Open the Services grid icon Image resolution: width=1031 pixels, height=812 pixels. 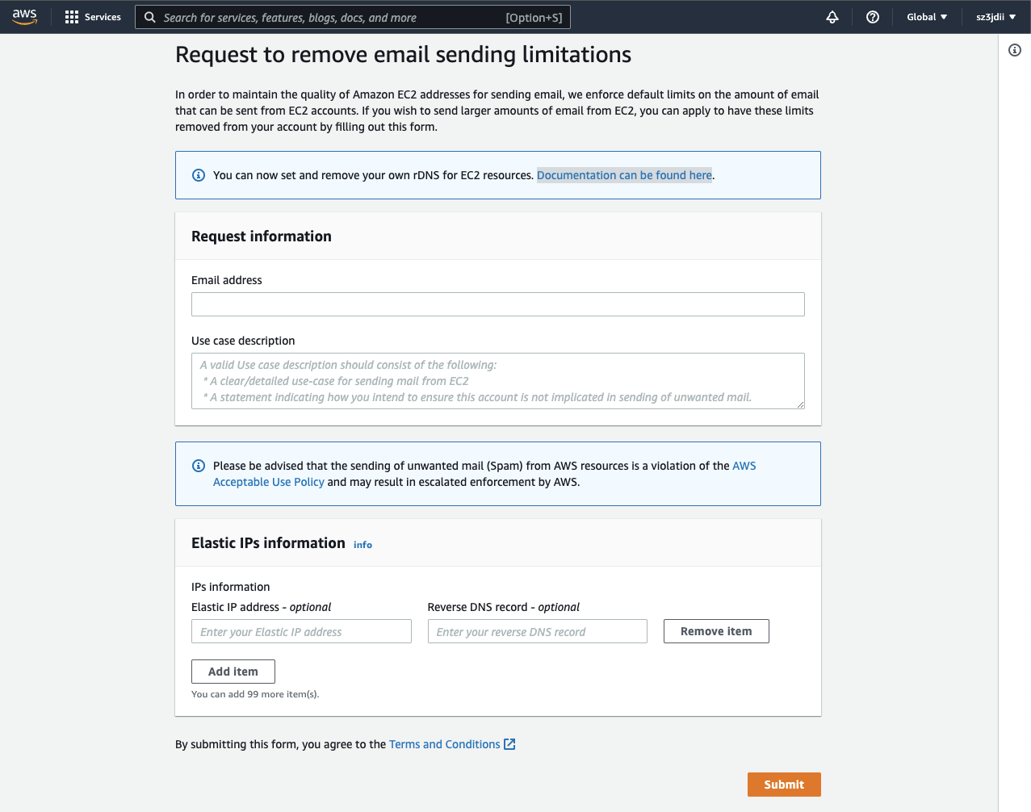coord(72,16)
